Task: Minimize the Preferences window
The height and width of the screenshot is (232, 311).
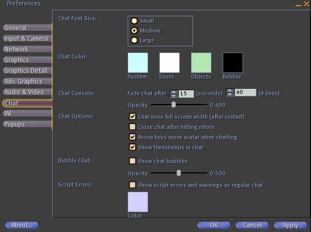Action: coord(298,5)
